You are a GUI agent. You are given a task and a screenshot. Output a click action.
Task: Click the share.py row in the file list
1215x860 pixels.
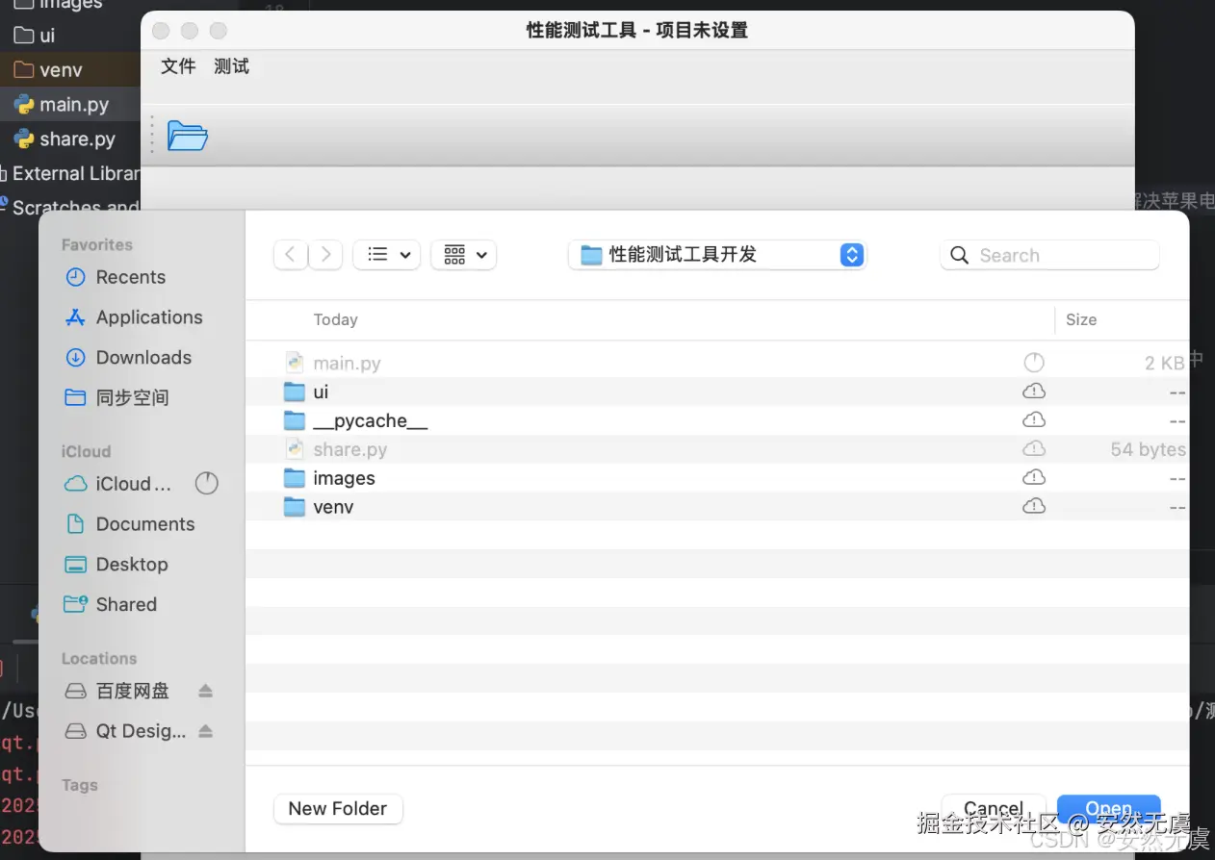[717, 449]
